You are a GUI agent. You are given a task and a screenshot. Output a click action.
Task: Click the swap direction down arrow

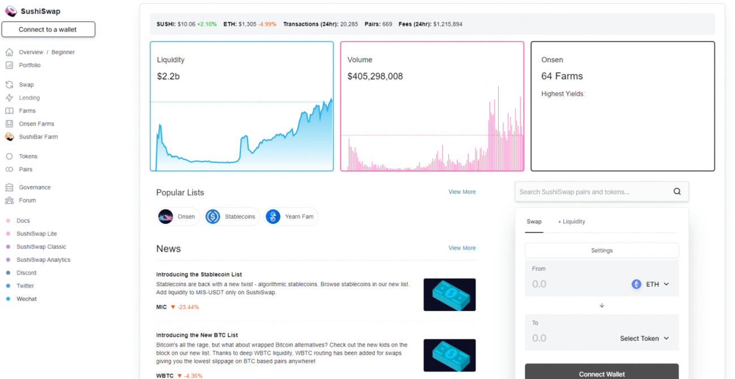pyautogui.click(x=602, y=305)
